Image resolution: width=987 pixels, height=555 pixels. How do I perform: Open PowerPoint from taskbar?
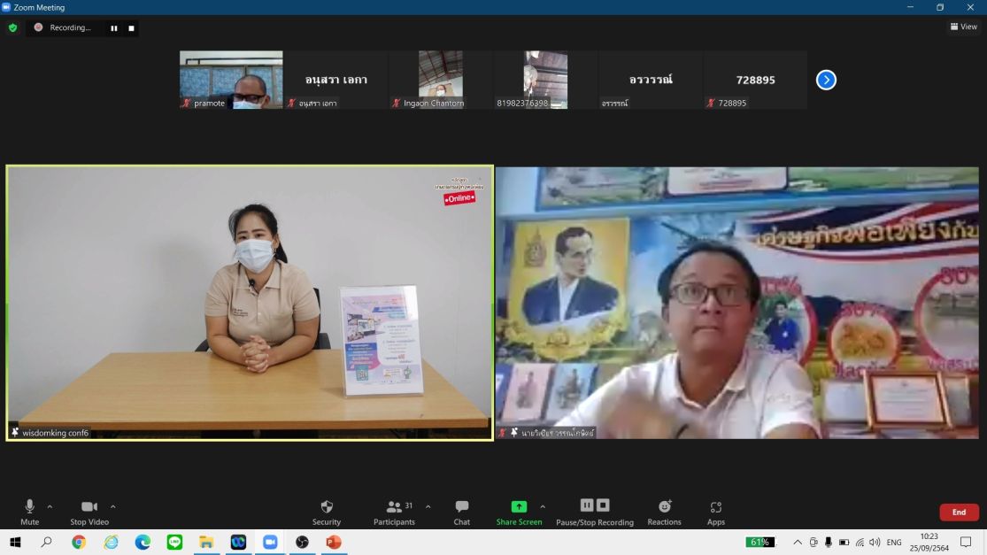tap(334, 542)
